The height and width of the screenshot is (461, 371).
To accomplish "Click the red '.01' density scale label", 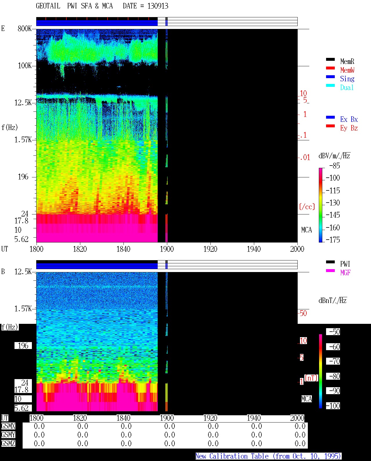I will point(305,157).
